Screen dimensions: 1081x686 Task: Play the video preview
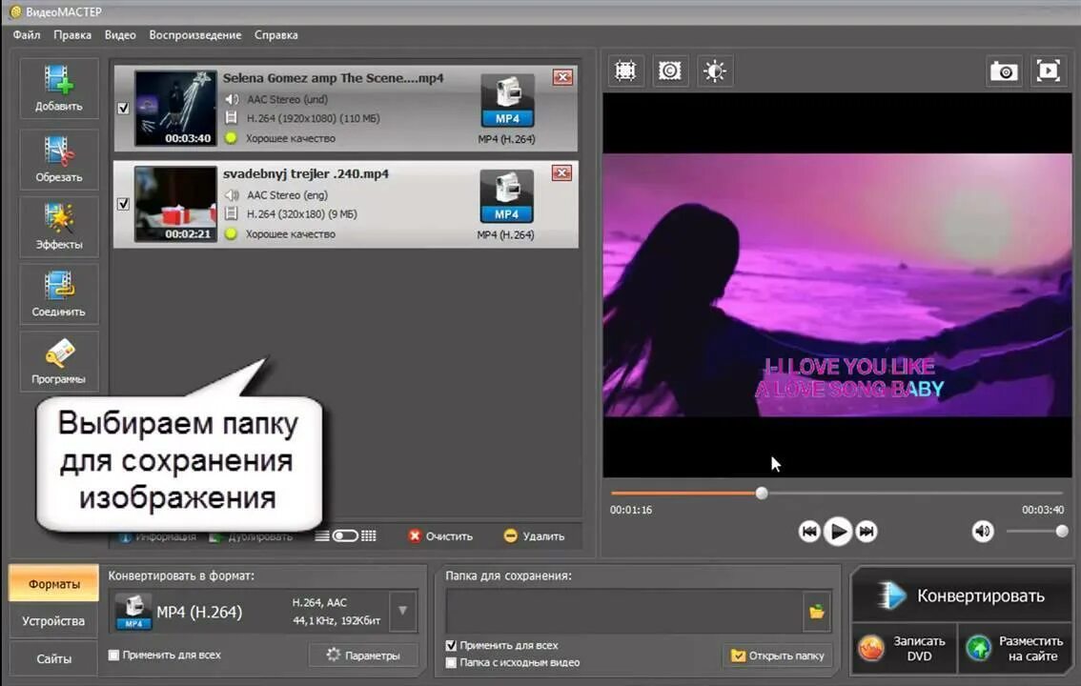tap(838, 531)
